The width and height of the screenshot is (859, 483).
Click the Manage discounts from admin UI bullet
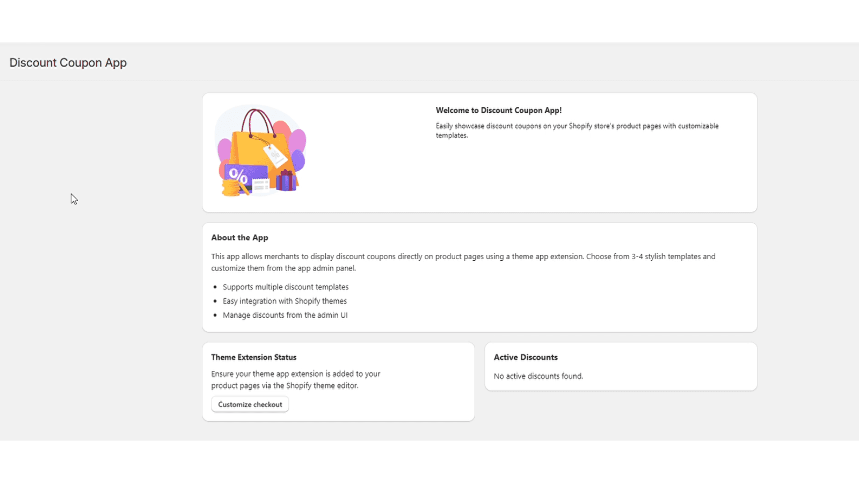tap(285, 315)
